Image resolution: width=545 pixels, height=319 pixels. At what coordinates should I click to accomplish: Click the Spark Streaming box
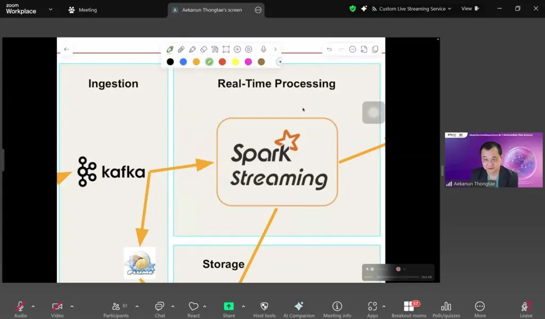click(277, 162)
